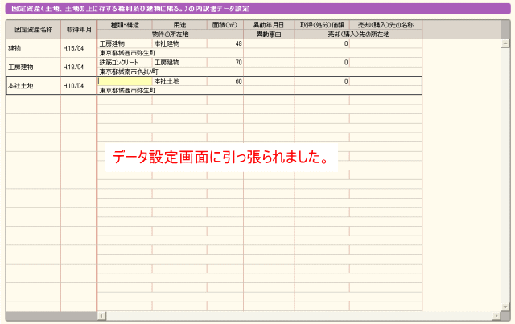Select the 建物 asset name cell
This screenshot has width=515, height=324.
[33, 48]
